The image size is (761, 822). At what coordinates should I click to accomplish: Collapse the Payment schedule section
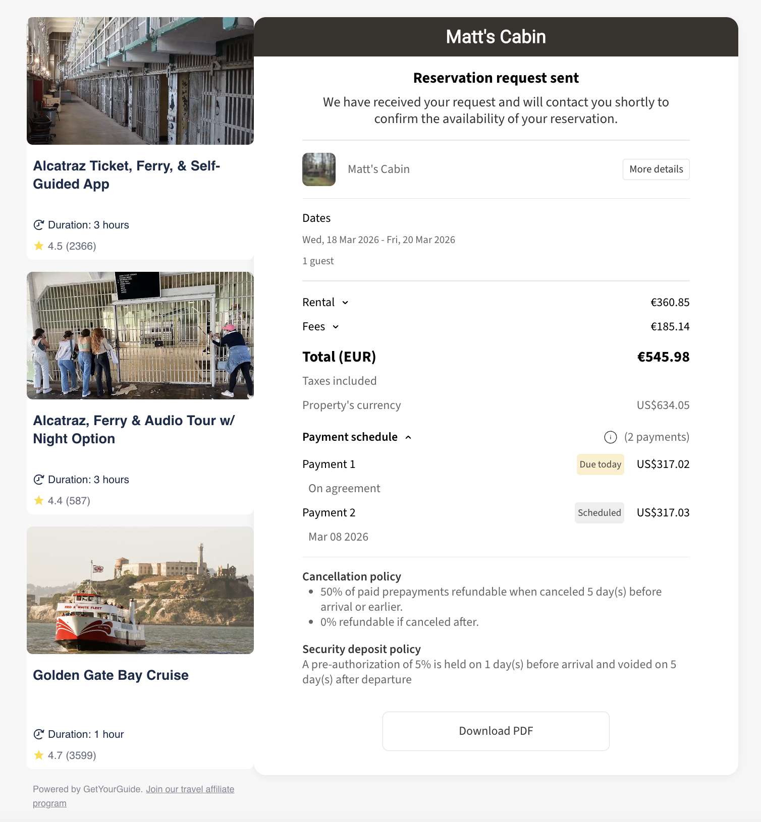(x=408, y=437)
